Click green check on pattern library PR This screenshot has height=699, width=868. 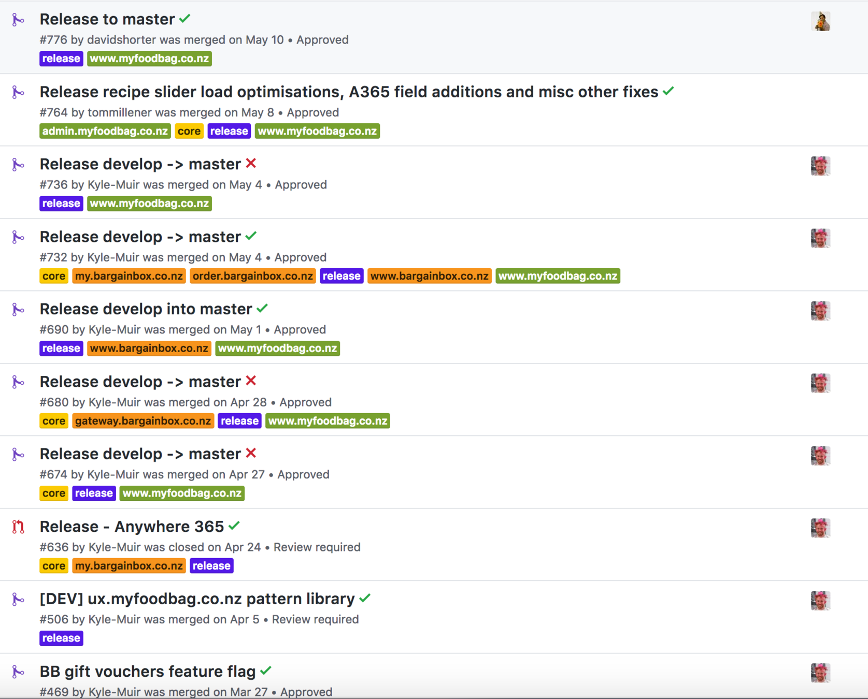point(365,599)
